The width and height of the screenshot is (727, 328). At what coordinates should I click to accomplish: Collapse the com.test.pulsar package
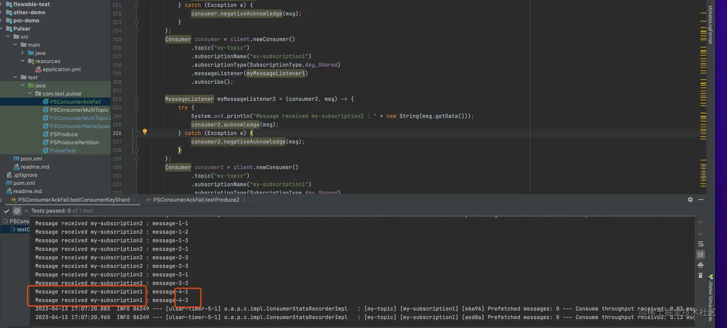point(30,94)
